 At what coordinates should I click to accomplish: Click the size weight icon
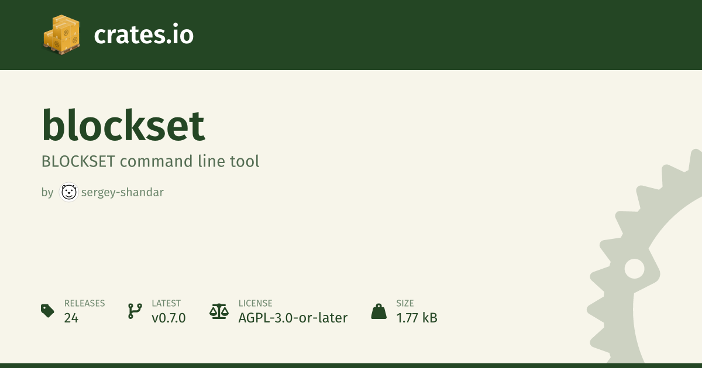(378, 311)
